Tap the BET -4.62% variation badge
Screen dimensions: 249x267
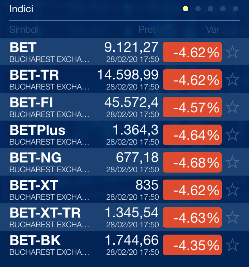click(192, 52)
